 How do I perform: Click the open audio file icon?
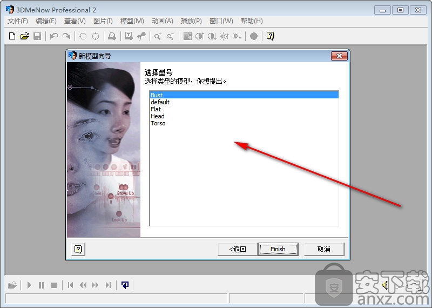12,285
